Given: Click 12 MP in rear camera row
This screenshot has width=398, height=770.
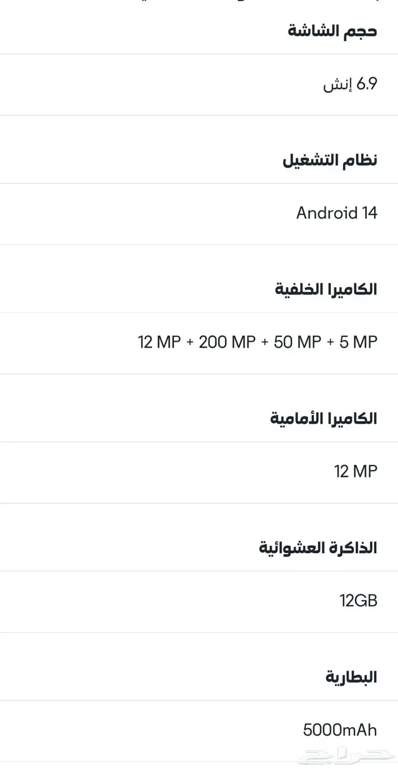Looking at the screenshot, I should [x=159, y=342].
